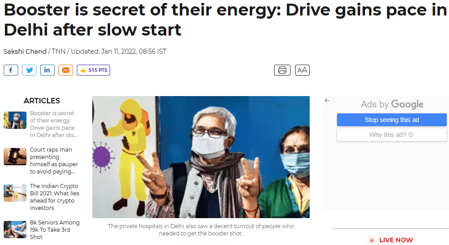The height and width of the screenshot is (245, 449).
Task: Open Court raps man article link
Action: click(x=54, y=160)
